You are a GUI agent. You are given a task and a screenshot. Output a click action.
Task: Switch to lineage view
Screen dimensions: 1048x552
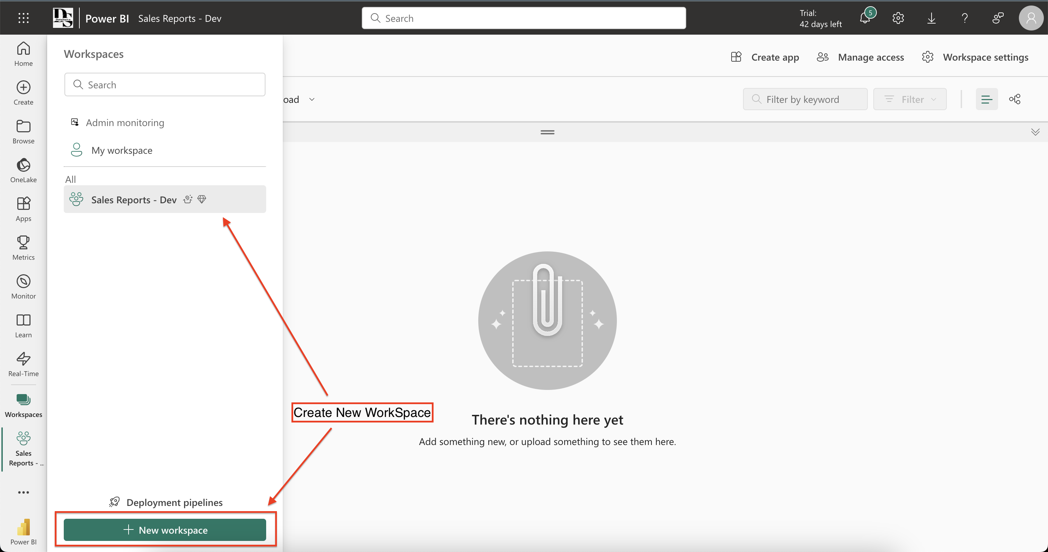tap(1015, 99)
